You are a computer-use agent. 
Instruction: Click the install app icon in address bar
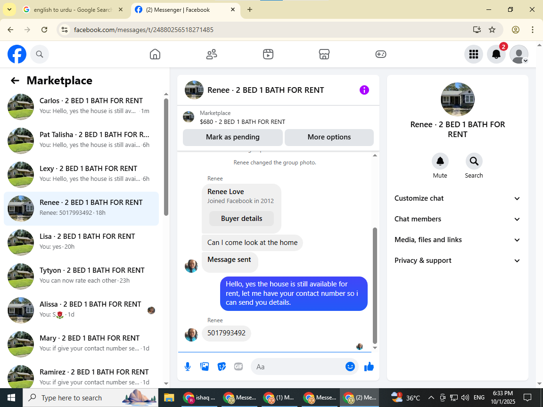pyautogui.click(x=477, y=30)
